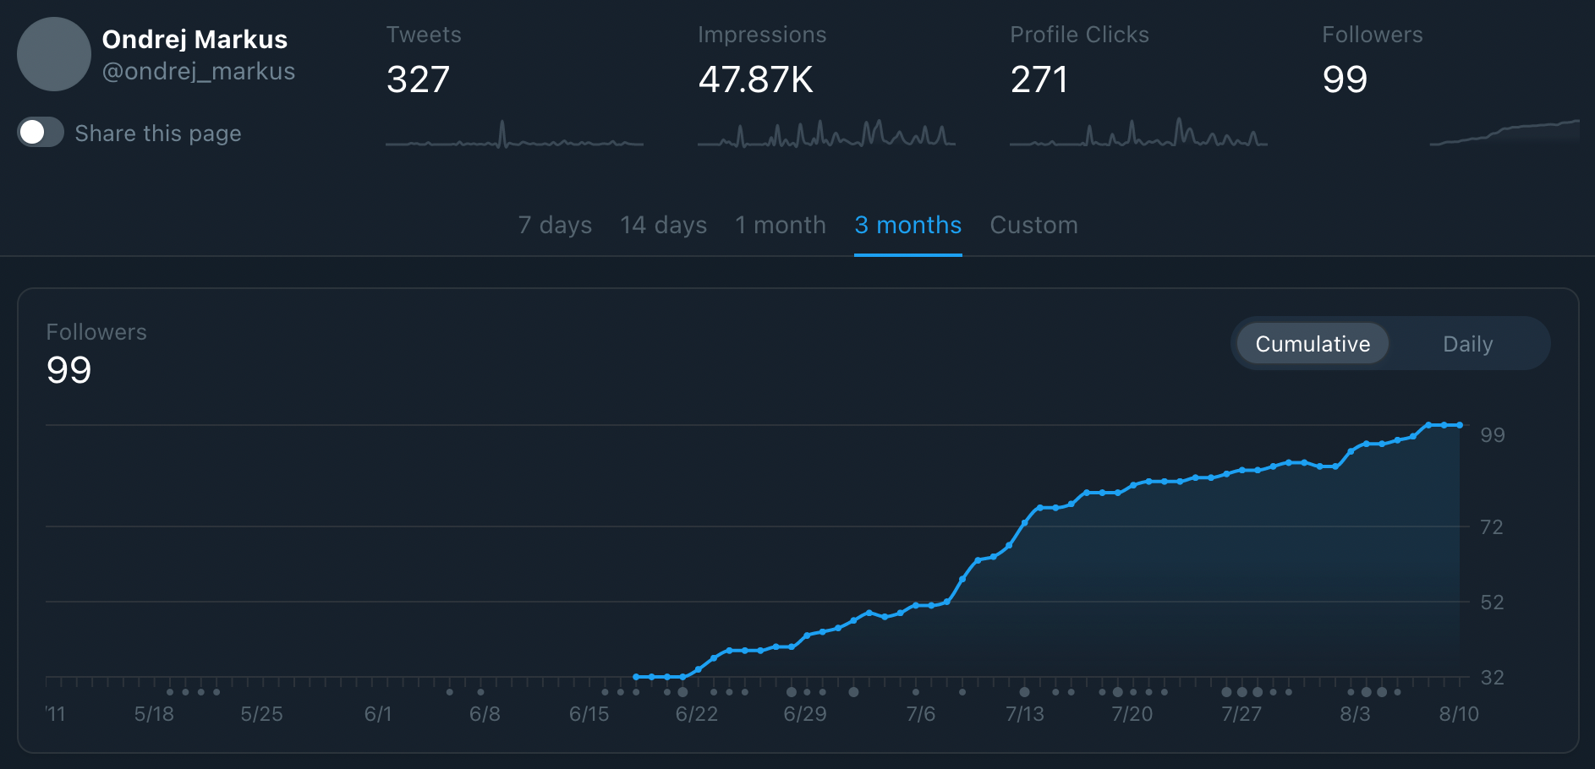1595x769 pixels.
Task: Open the Profile Clicks stat showing 271
Action: click(x=1039, y=79)
